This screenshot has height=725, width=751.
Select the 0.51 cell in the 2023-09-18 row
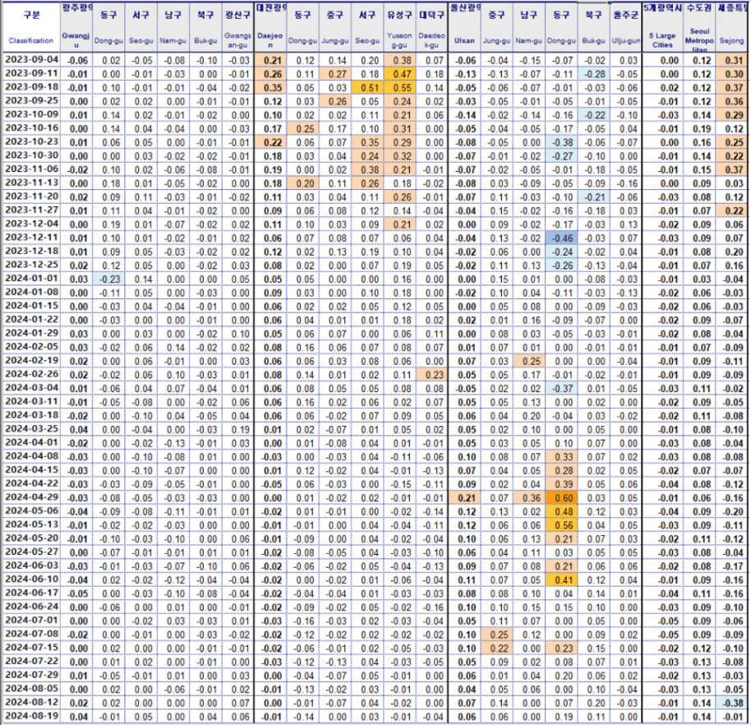click(x=367, y=88)
